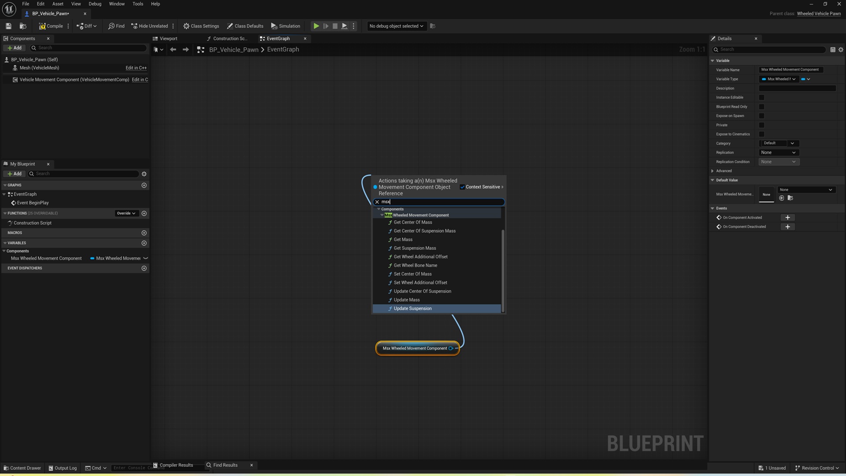Image resolution: width=846 pixels, height=476 pixels.
Task: Open the Edit menu
Action: pyautogui.click(x=41, y=4)
